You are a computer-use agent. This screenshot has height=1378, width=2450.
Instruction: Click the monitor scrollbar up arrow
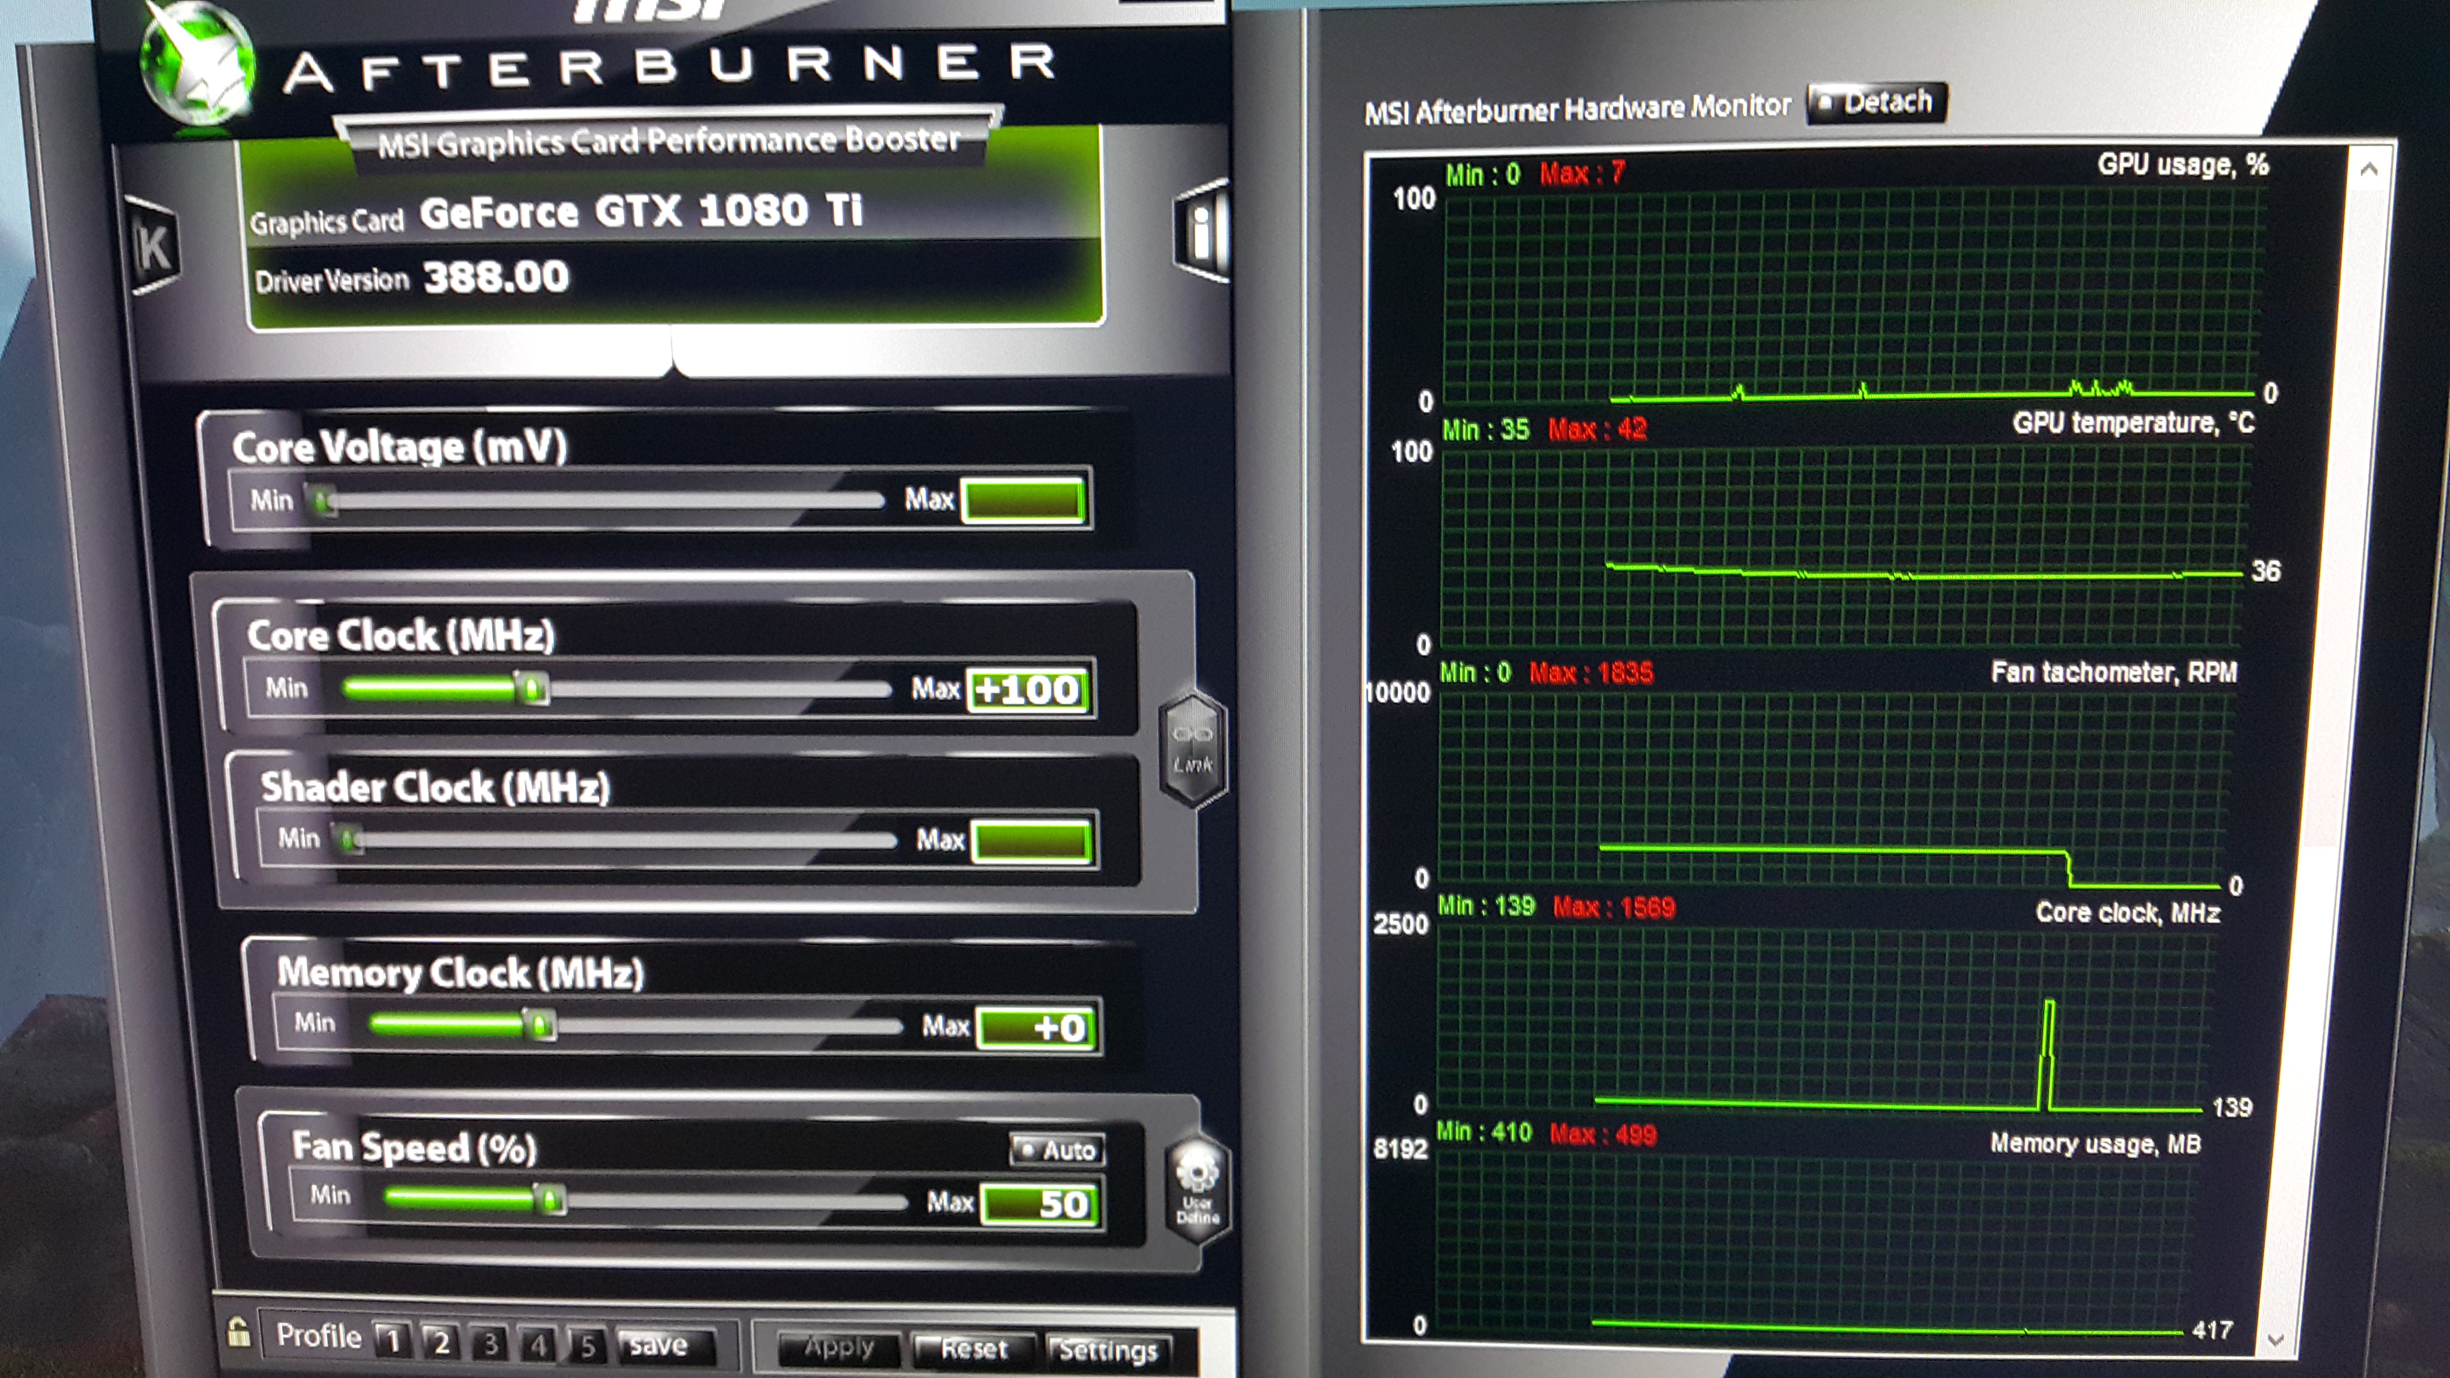[x=2369, y=169]
